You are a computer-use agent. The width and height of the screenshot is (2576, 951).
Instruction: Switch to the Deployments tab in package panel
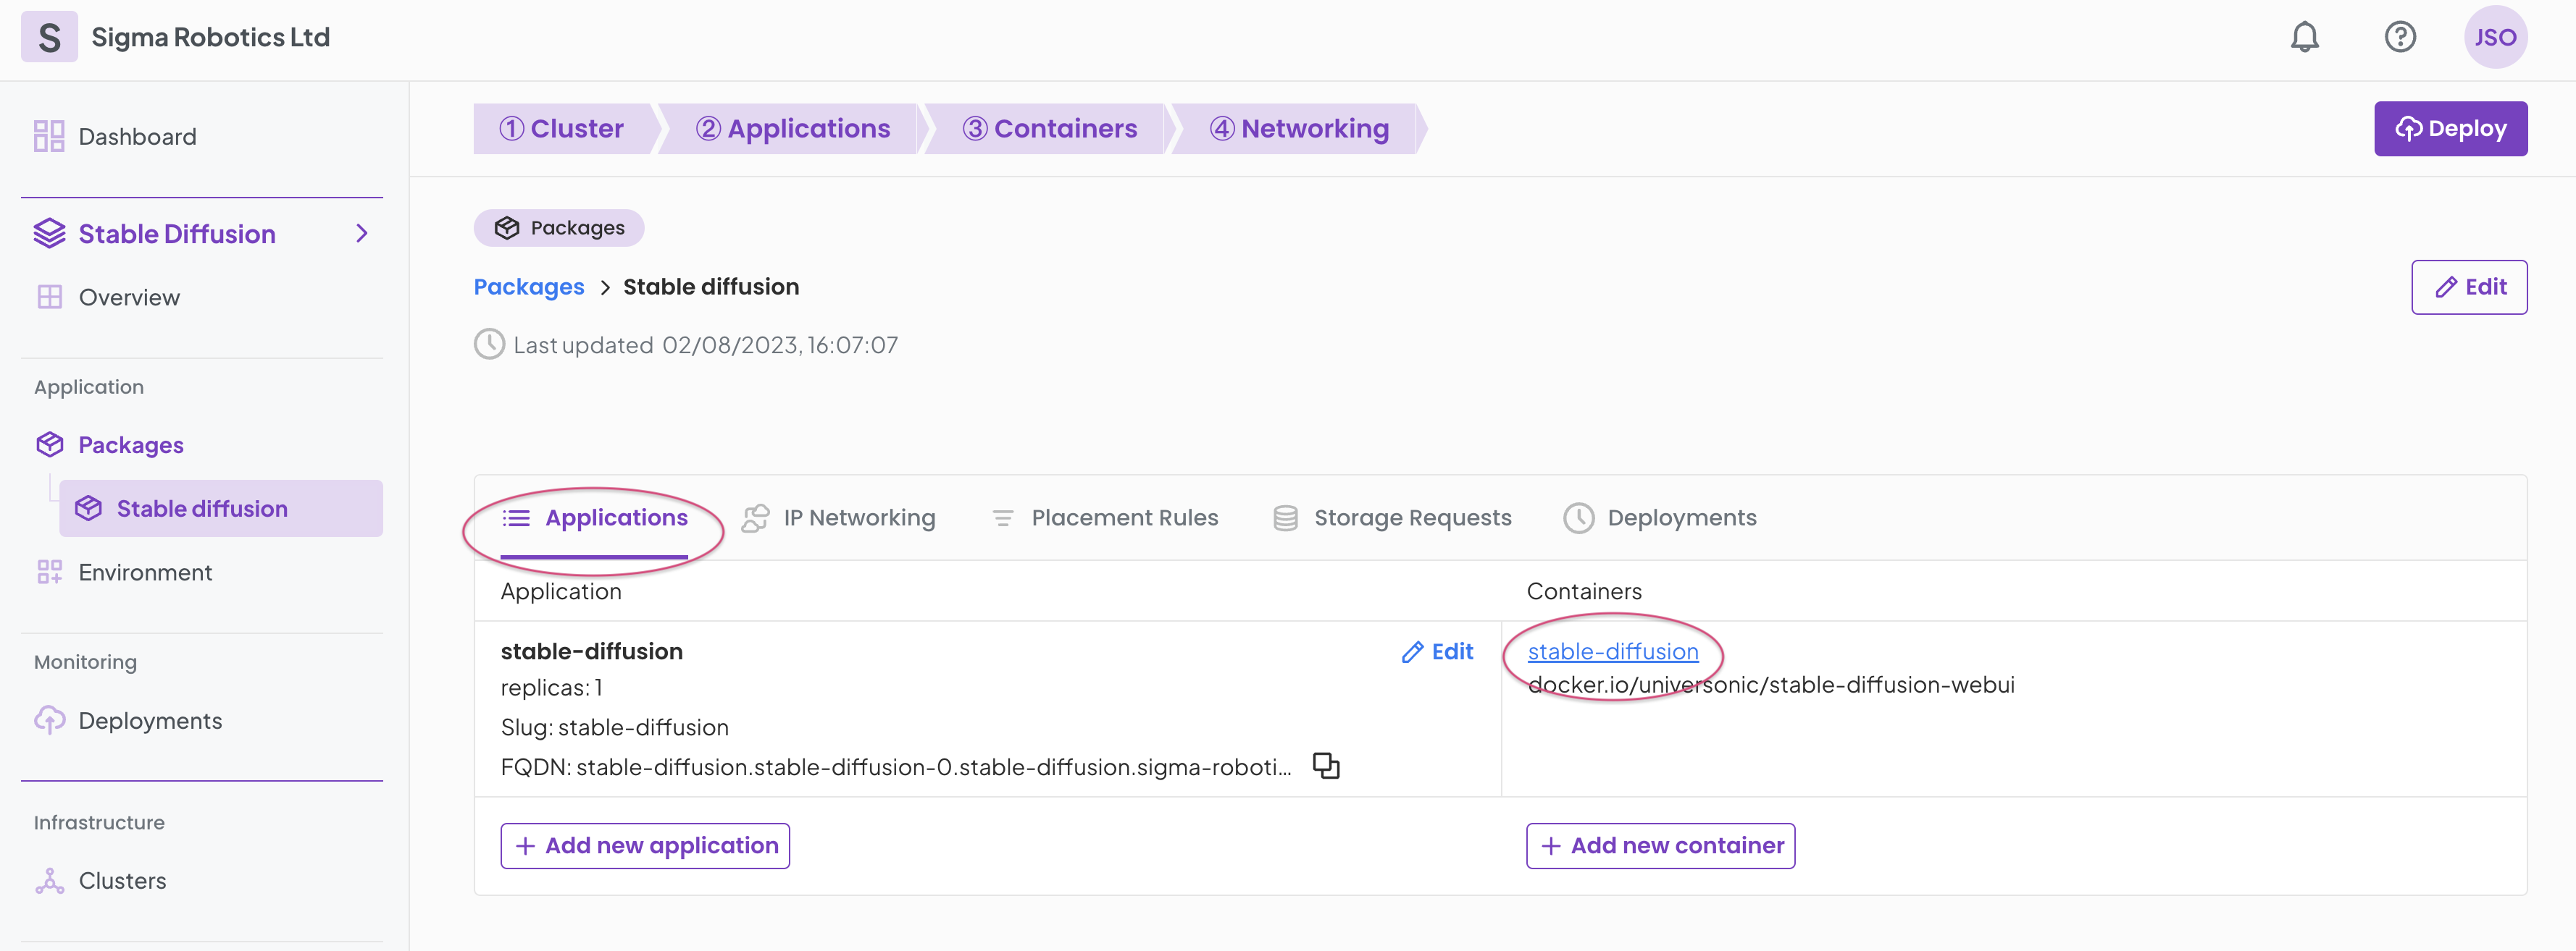pos(1659,518)
